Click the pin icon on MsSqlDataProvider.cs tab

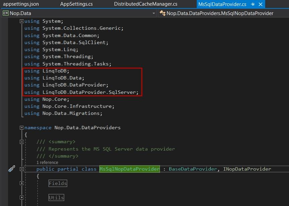253,4
